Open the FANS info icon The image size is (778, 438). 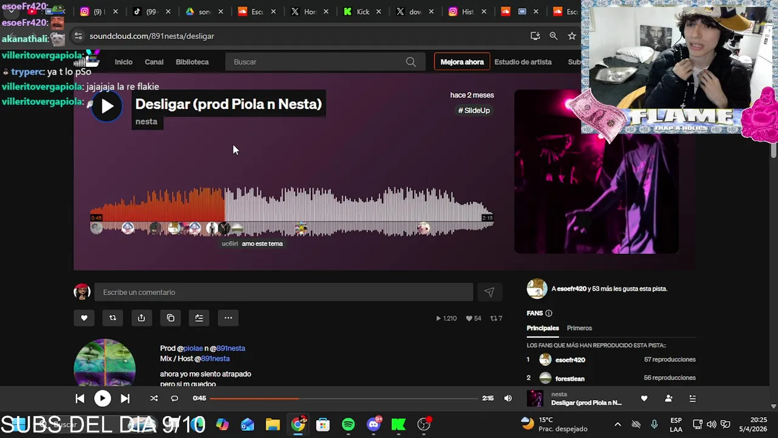[549, 313]
